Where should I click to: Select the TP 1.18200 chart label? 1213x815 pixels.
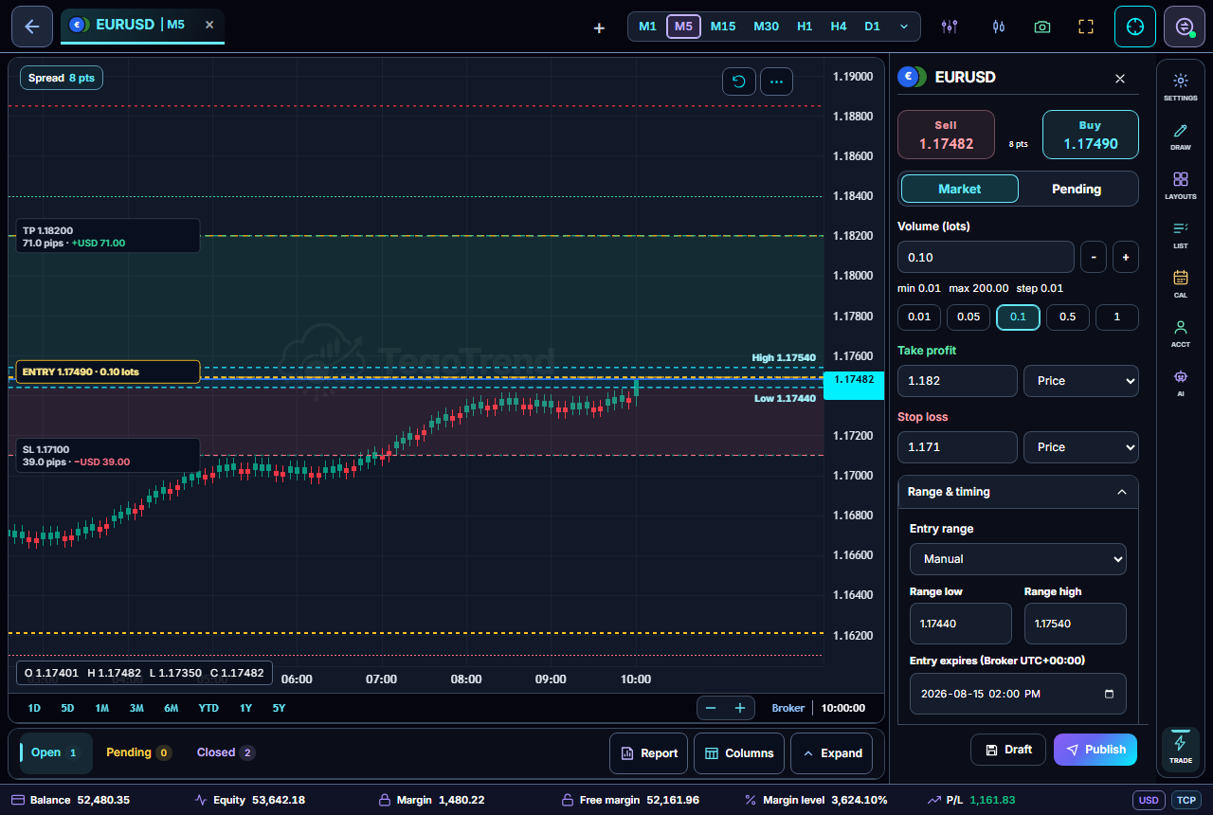[x=108, y=237]
